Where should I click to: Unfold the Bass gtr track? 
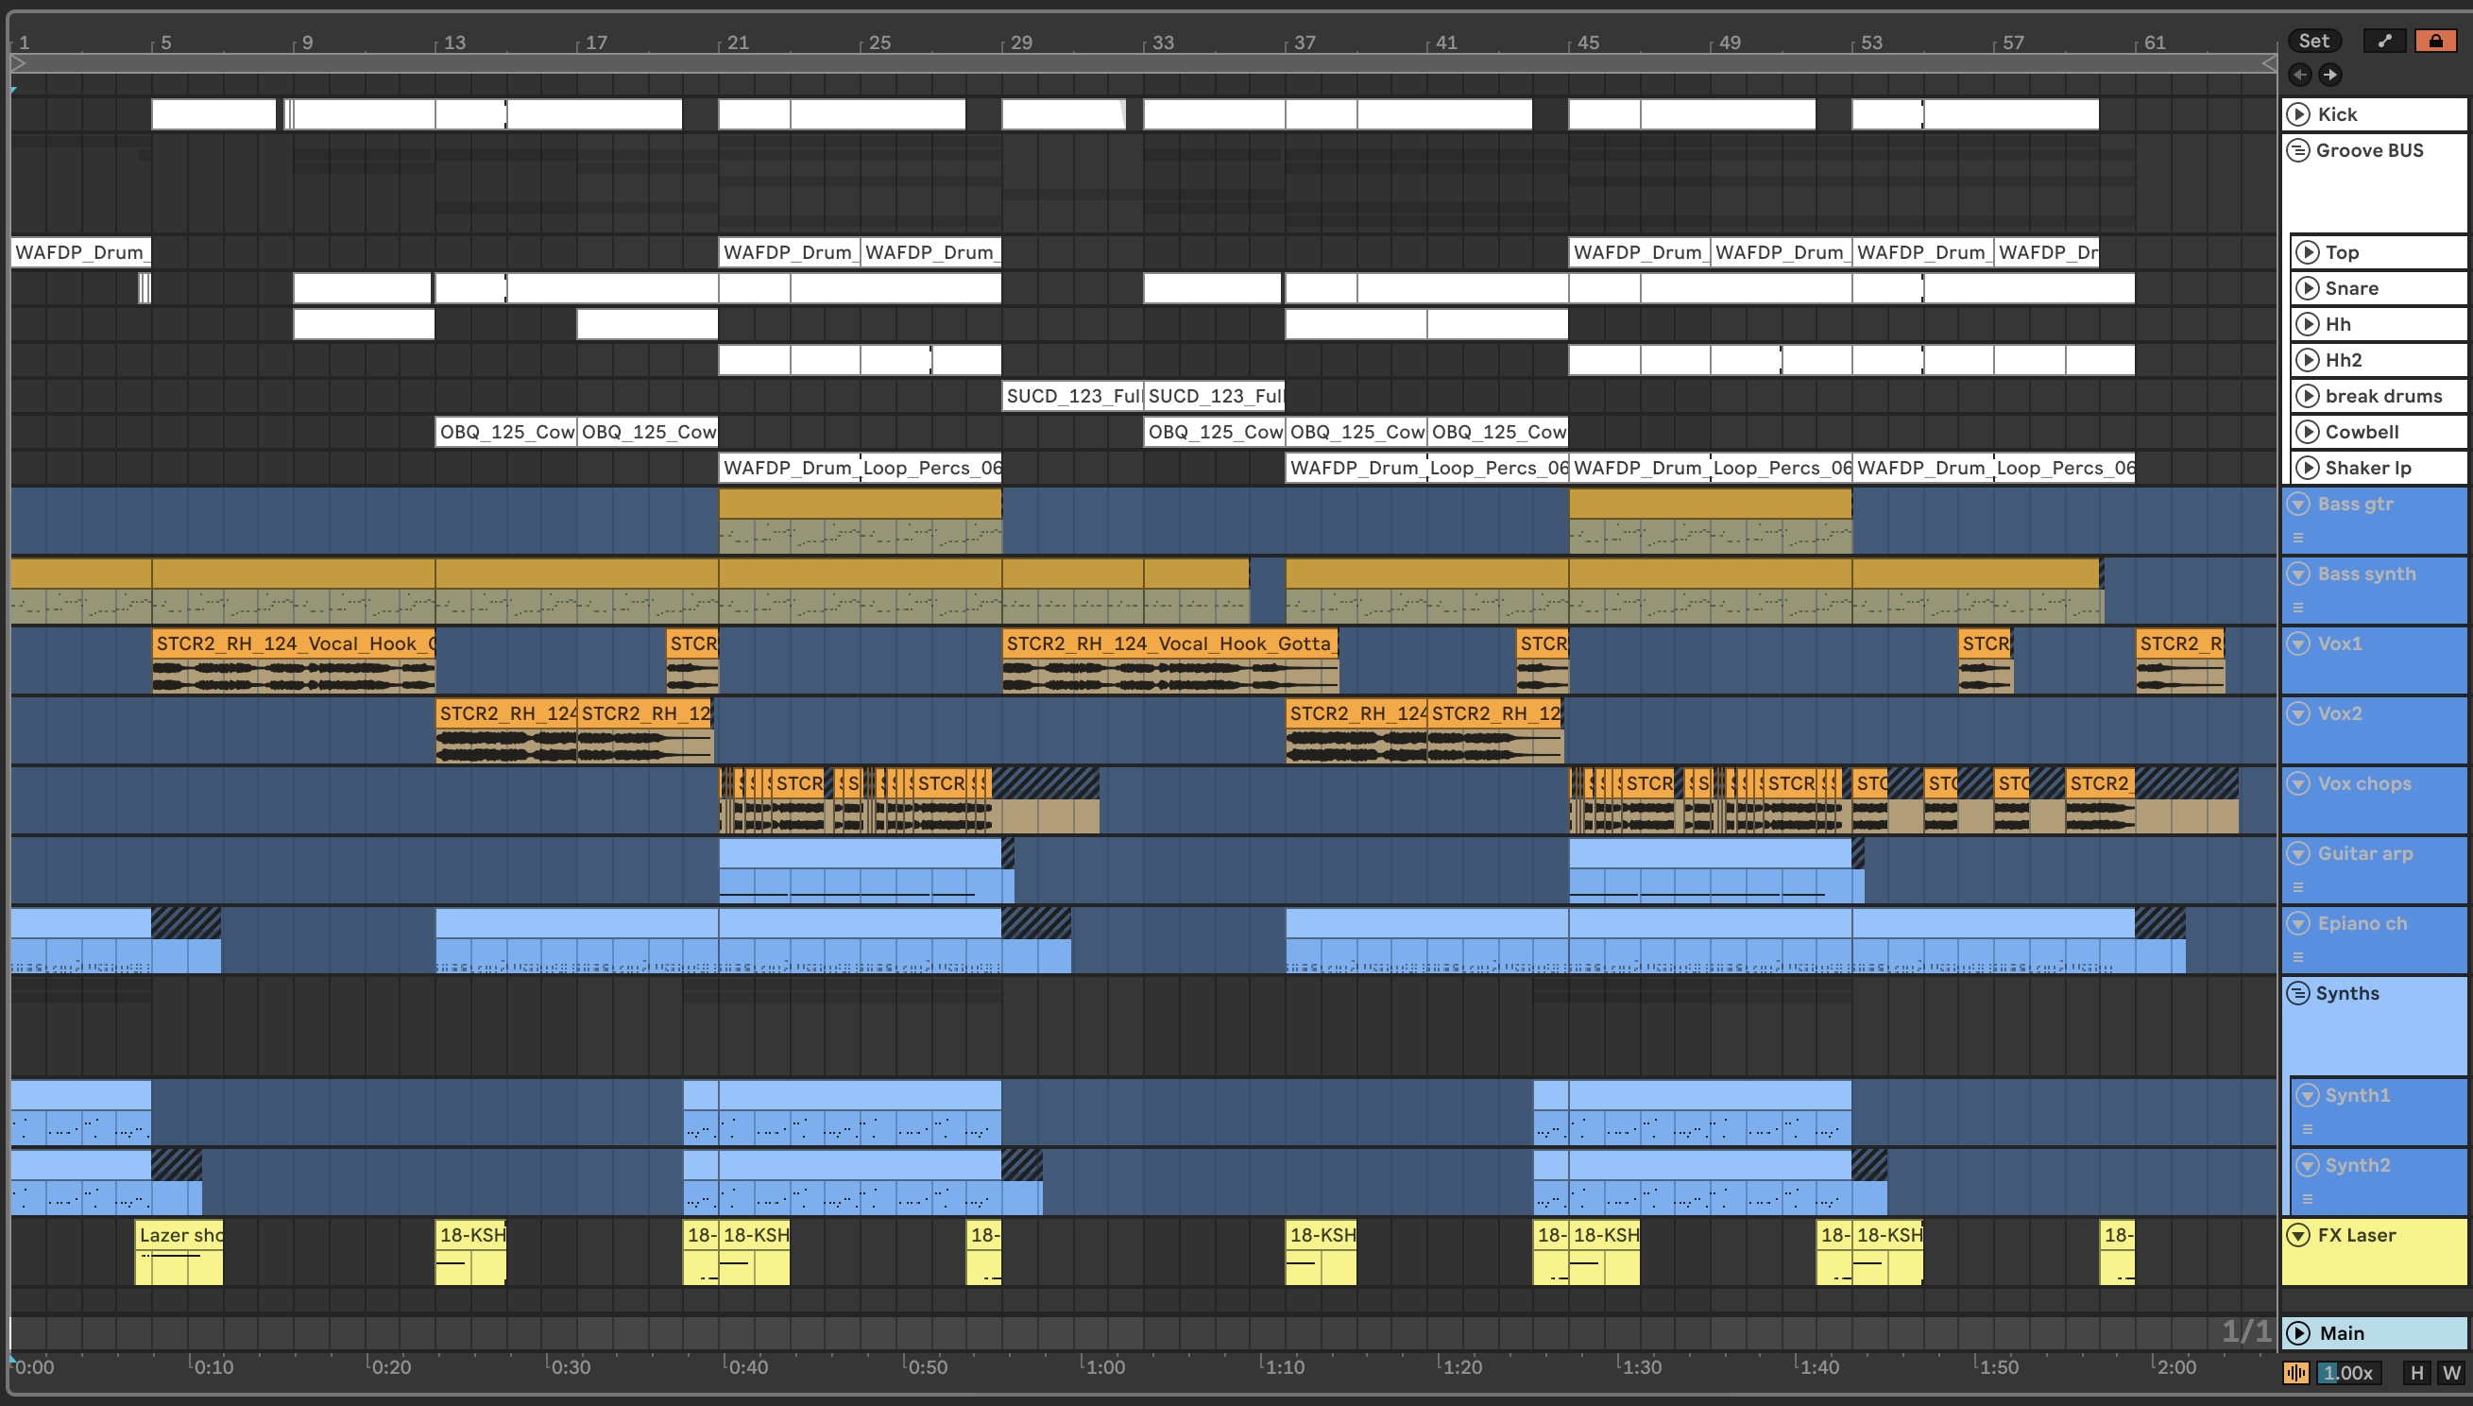point(2298,504)
